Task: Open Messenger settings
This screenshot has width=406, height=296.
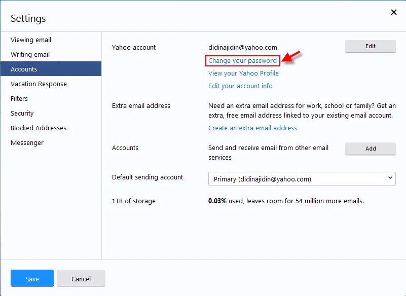Action: coord(51,143)
